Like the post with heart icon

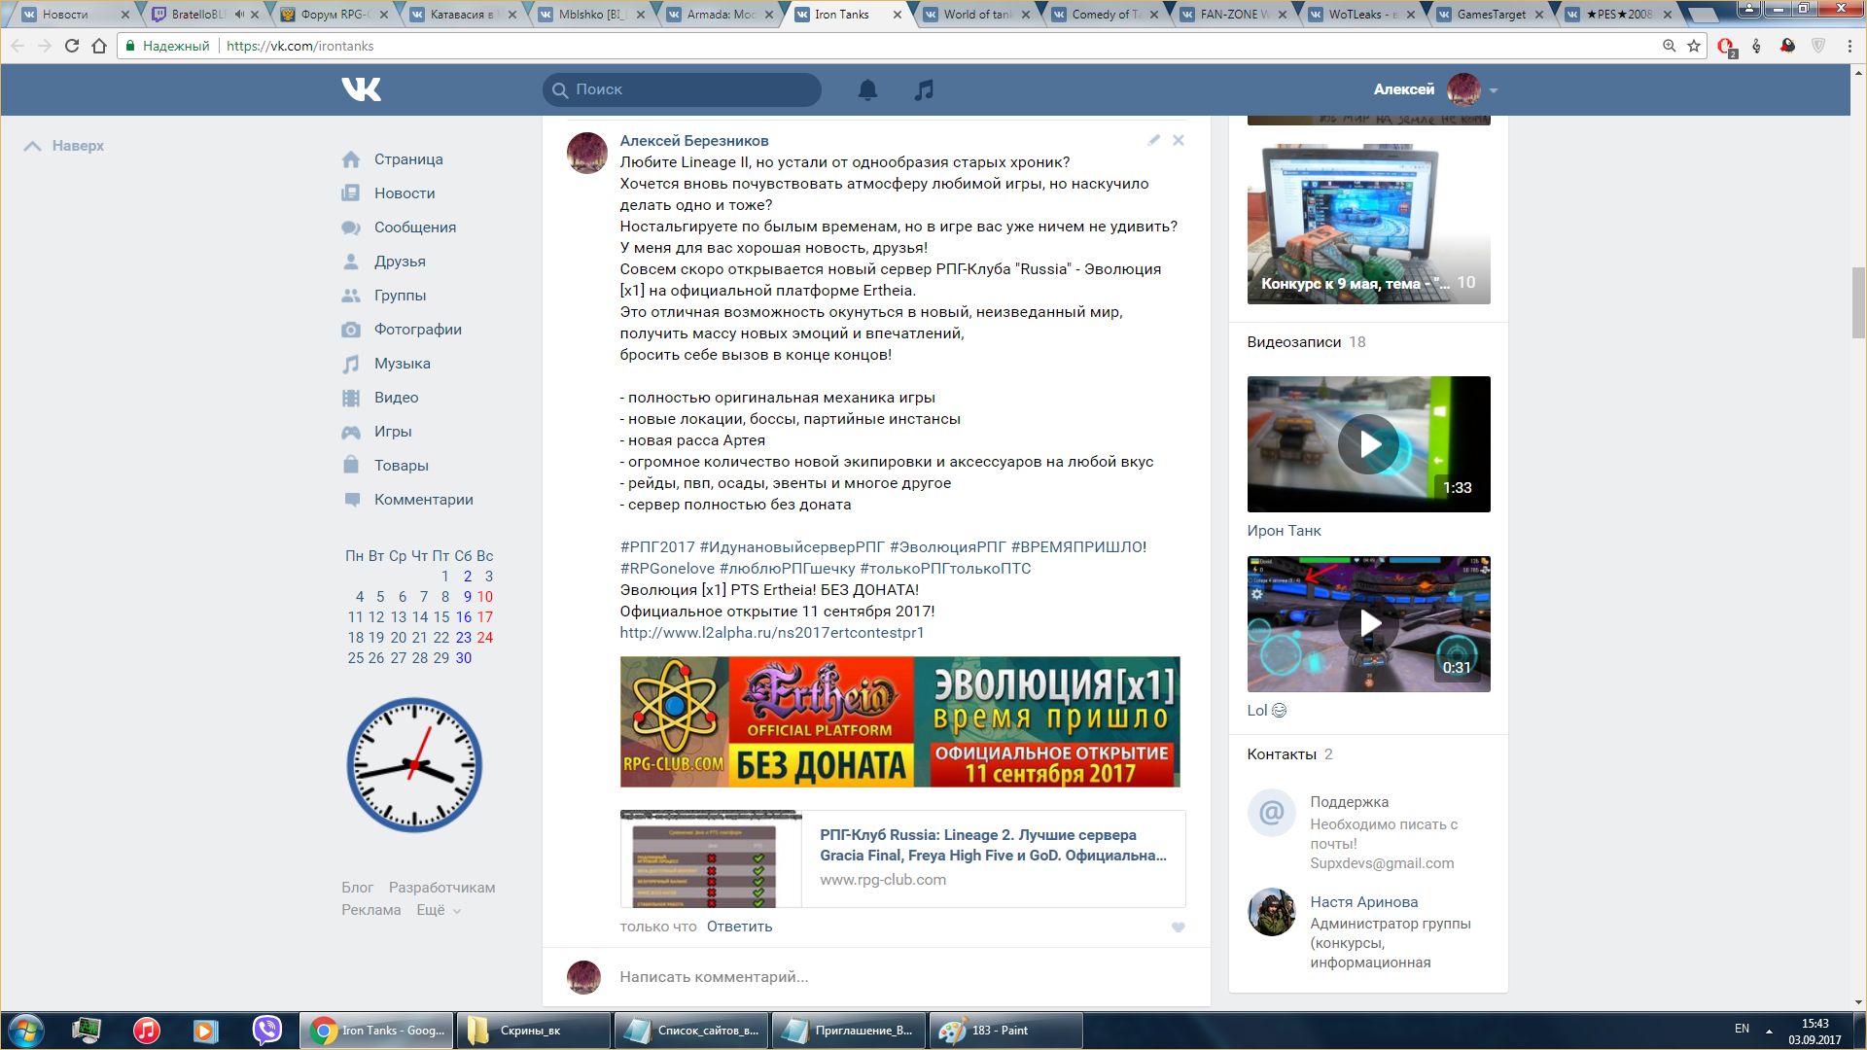(1178, 927)
